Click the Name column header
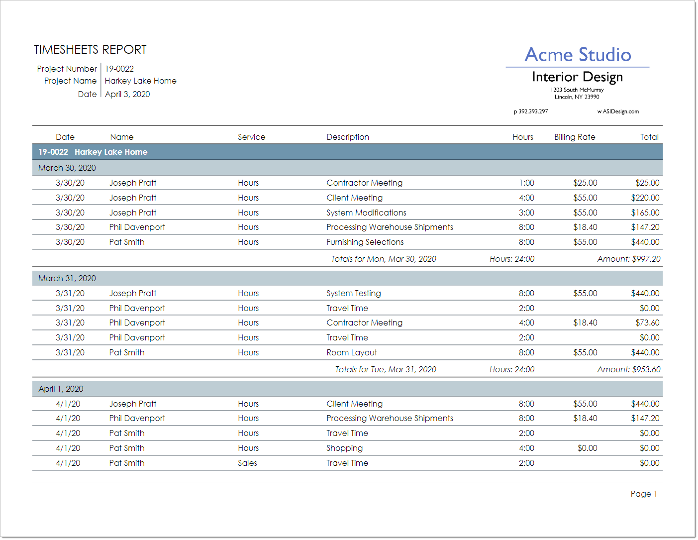The image size is (698, 540). pos(122,137)
